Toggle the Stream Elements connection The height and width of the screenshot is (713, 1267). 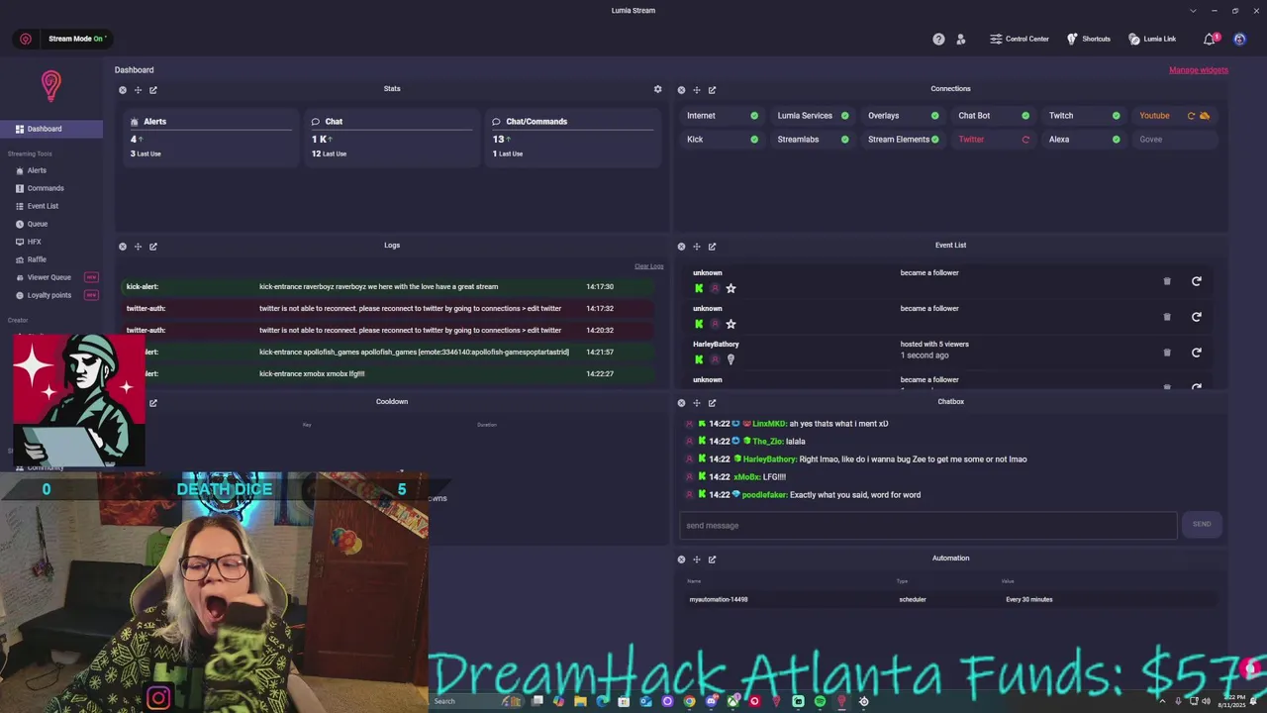pos(903,140)
